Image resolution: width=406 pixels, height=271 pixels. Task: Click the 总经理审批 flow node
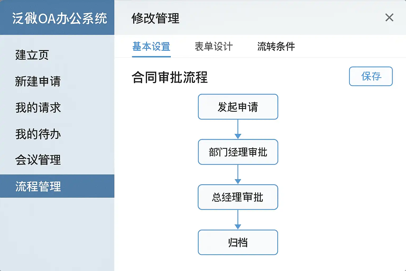coord(238,197)
